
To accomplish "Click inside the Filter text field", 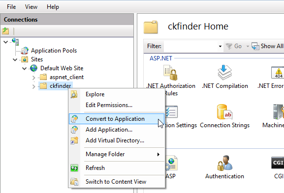I will (191, 46).
